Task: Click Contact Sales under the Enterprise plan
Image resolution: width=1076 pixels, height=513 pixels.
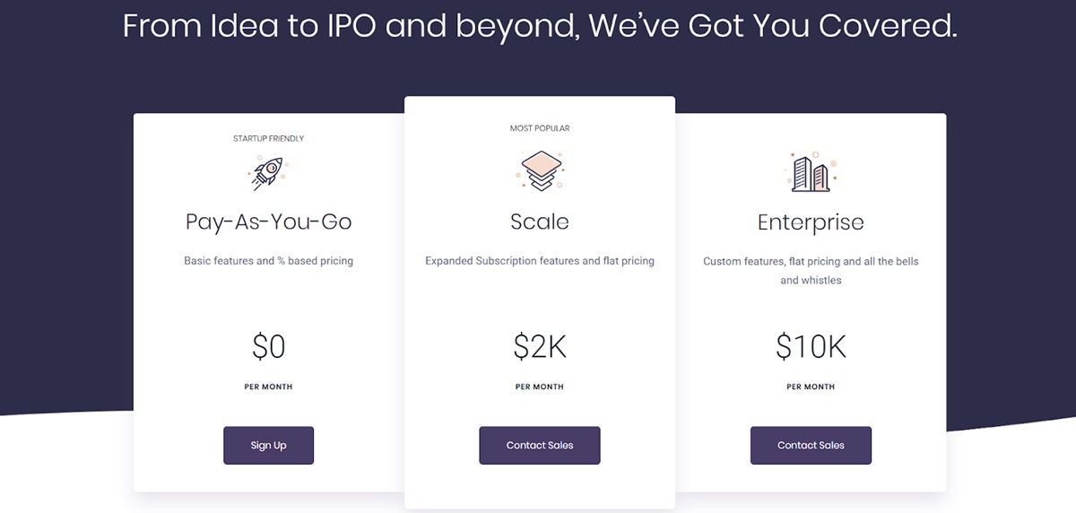Action: point(811,446)
